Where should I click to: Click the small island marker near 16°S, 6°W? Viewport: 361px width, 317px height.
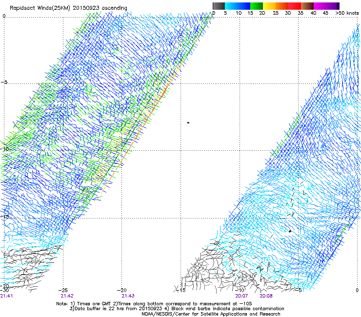[290, 231]
